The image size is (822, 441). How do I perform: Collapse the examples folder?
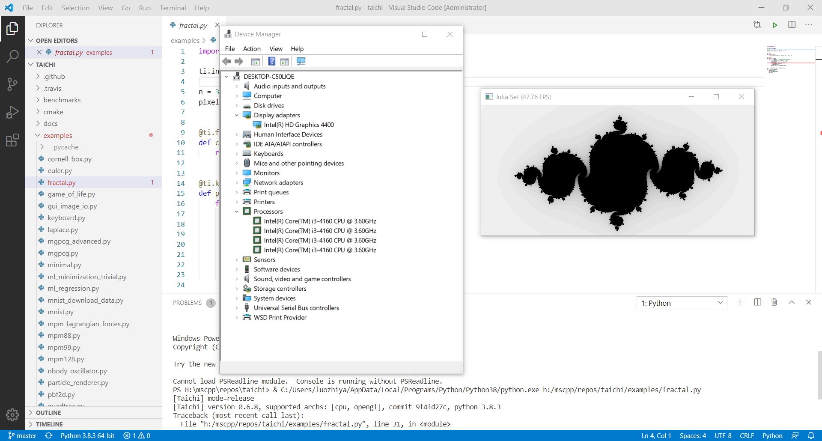[x=94, y=135]
